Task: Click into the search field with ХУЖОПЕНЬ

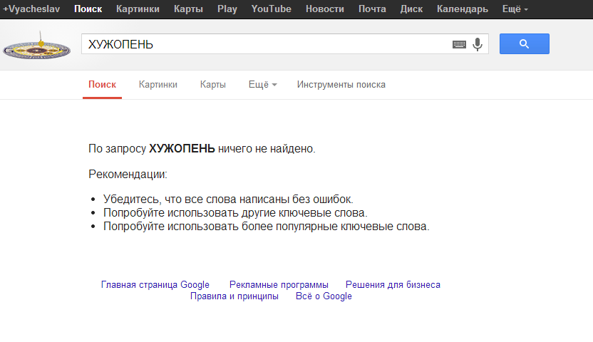Action: point(264,44)
